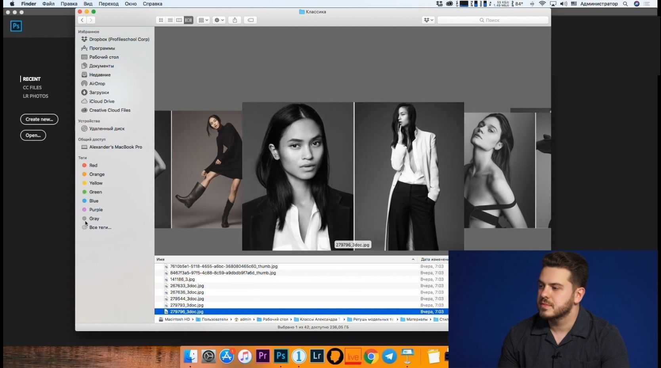Select the Cover Flow view button

[188, 20]
